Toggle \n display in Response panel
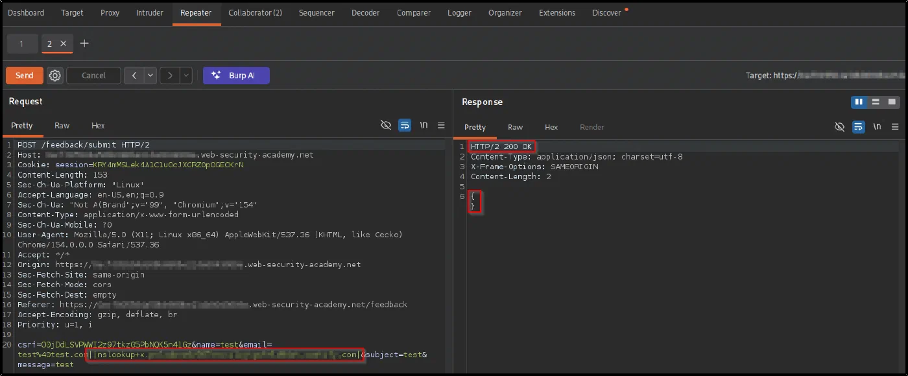This screenshot has width=908, height=376. tap(877, 126)
